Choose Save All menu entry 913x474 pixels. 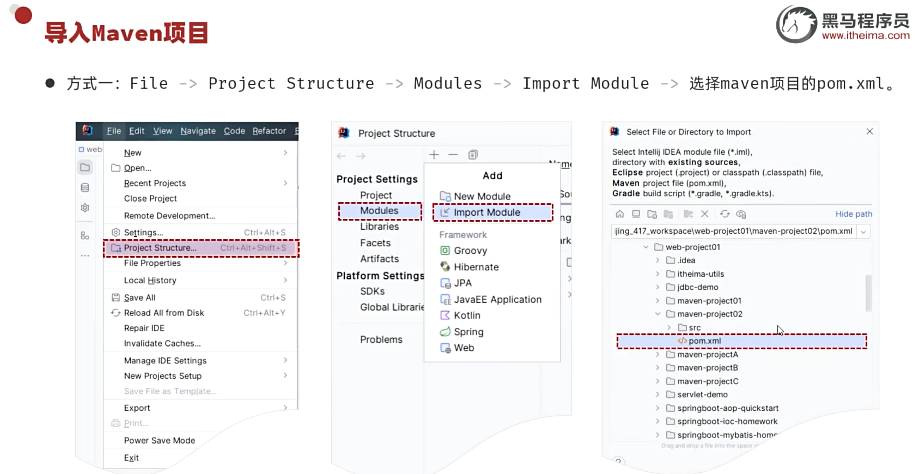coord(200,297)
